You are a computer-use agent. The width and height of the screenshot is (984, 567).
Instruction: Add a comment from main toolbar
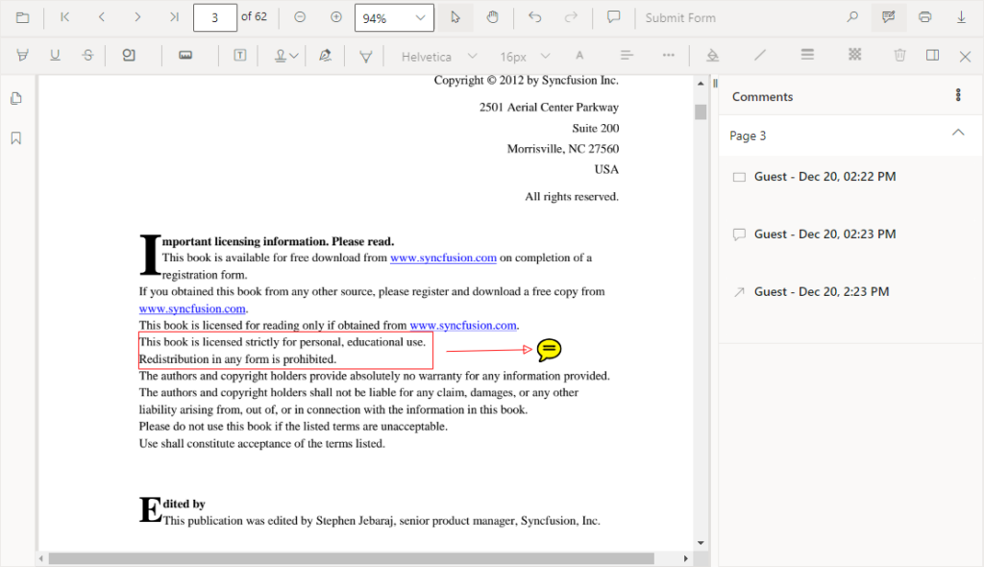[x=614, y=17]
